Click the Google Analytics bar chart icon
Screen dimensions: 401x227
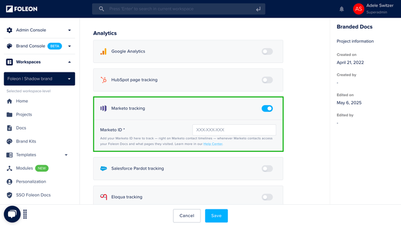point(103,51)
